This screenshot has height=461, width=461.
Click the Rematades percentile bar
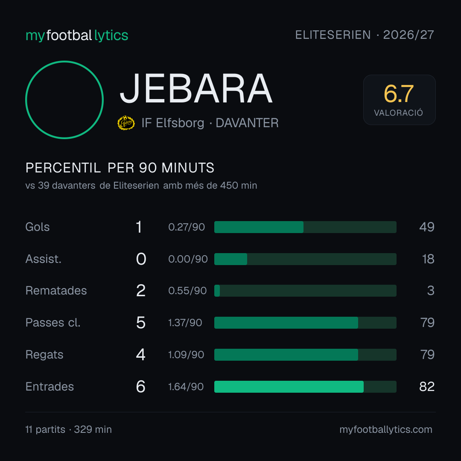coord(305,291)
